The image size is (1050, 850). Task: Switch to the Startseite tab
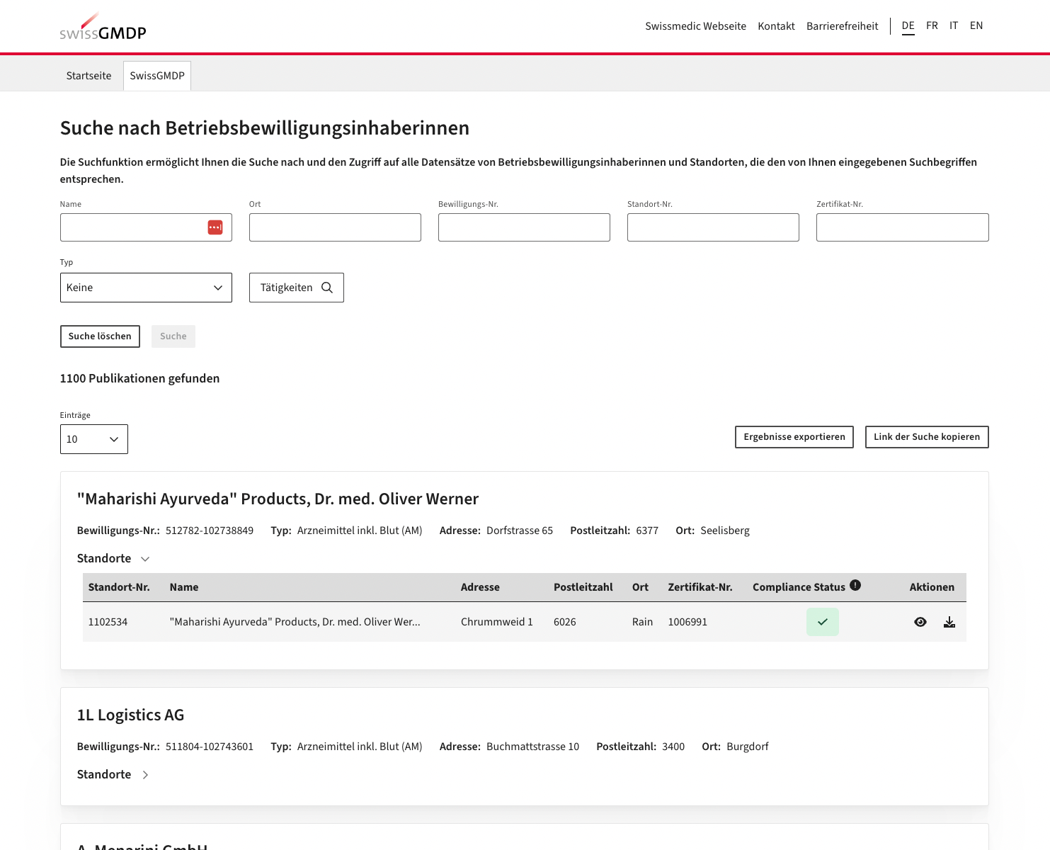coord(88,75)
